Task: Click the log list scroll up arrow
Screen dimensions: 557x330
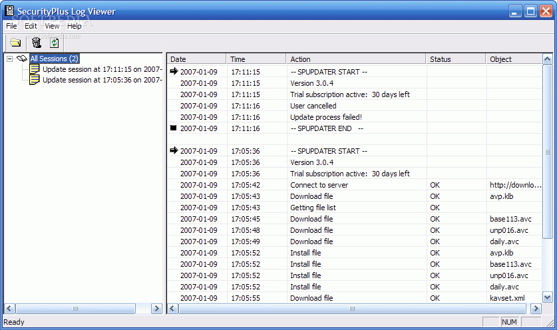Action: [x=548, y=59]
